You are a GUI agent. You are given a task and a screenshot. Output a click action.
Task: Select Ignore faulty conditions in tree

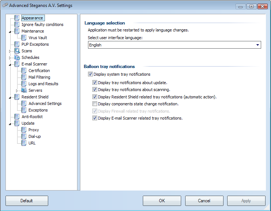(42, 25)
